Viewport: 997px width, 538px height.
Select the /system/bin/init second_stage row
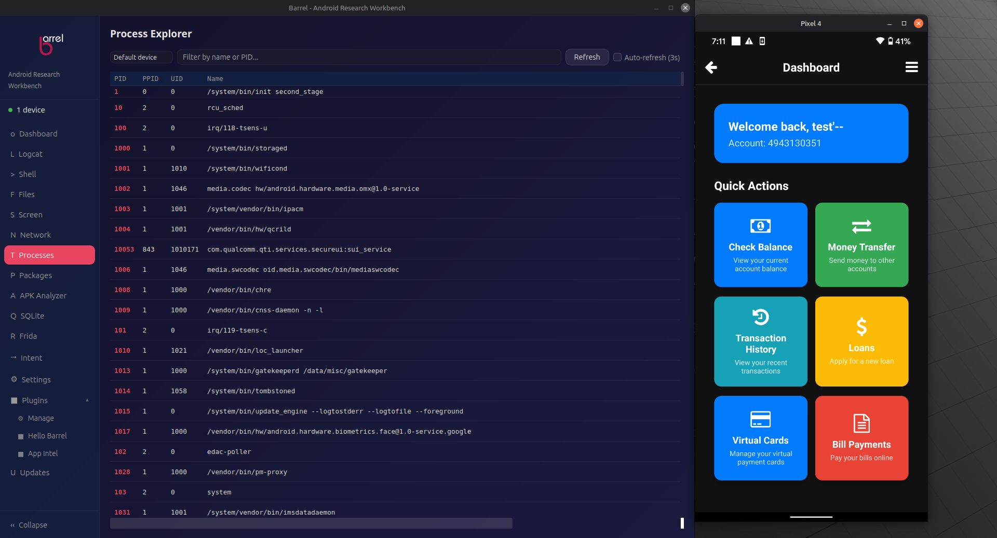[396, 92]
